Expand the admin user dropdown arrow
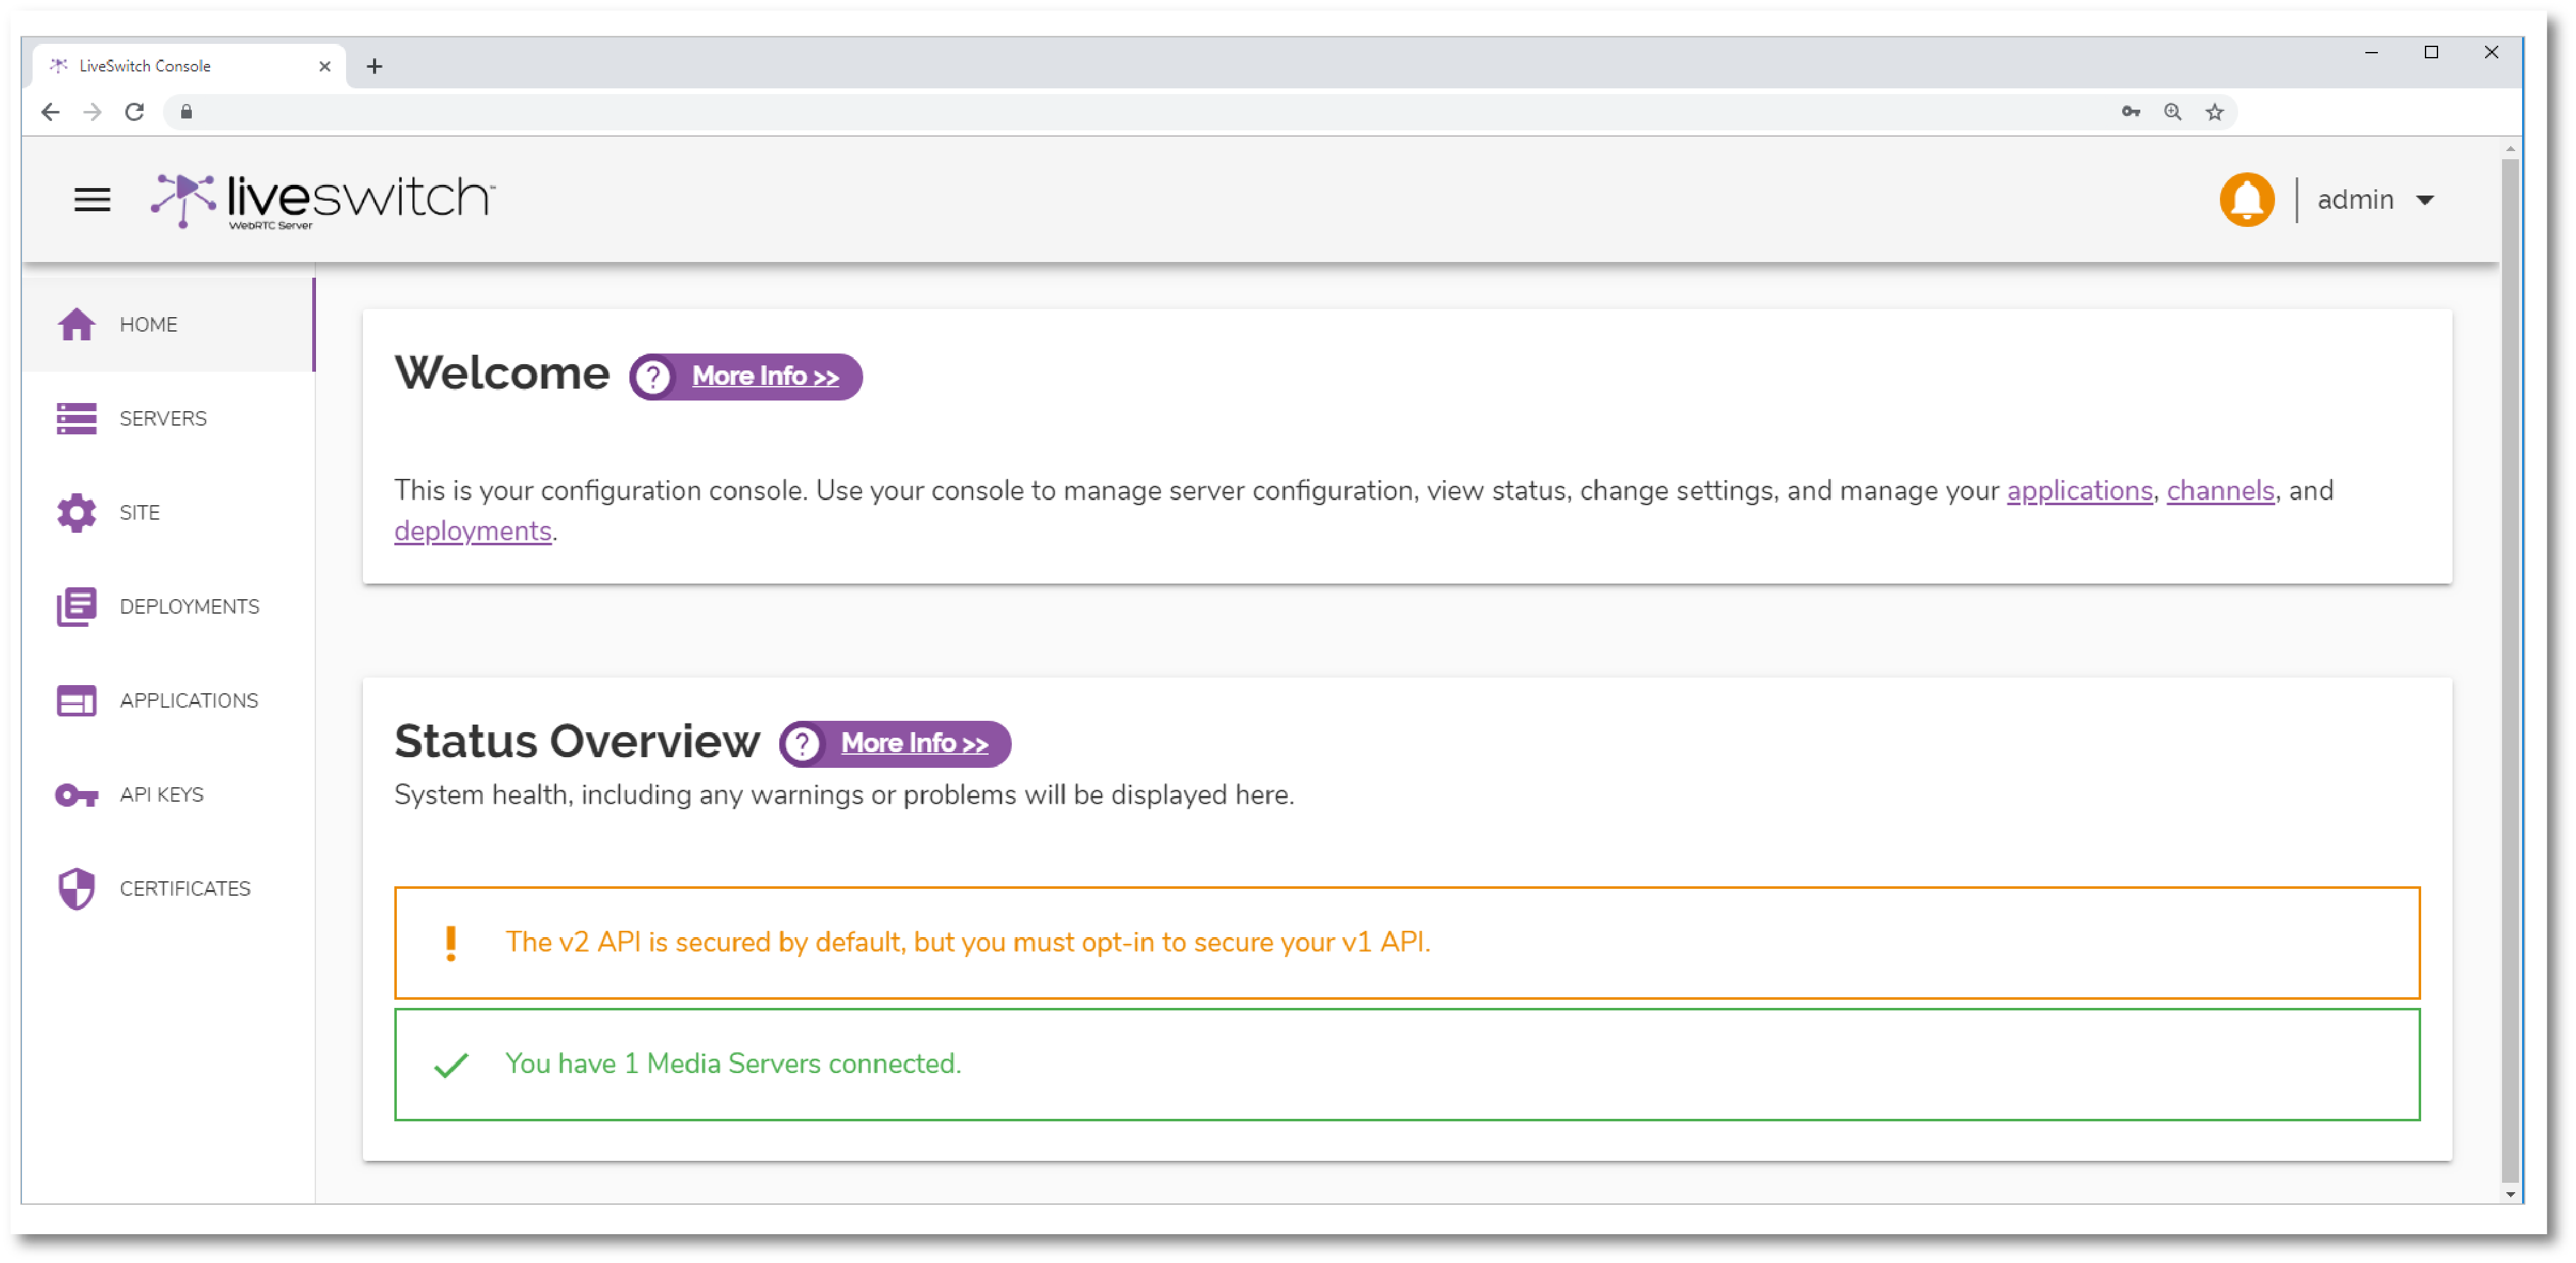Image resolution: width=2576 pixels, height=1263 pixels. tap(2424, 201)
